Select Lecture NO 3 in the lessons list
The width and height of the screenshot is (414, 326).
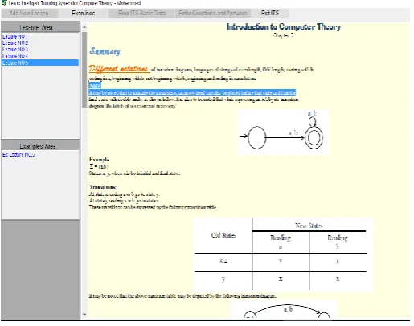point(15,50)
